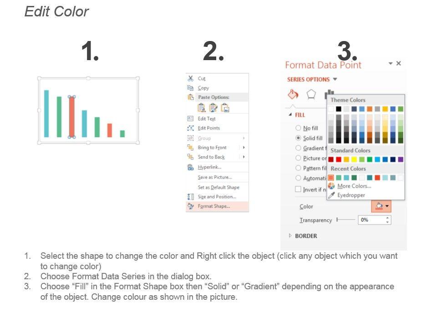Choose Format Shape from context menu

213,206
